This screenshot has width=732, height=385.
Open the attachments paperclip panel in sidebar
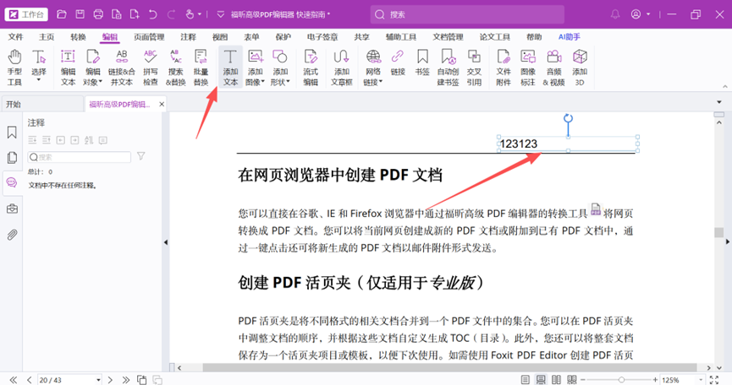click(x=12, y=235)
